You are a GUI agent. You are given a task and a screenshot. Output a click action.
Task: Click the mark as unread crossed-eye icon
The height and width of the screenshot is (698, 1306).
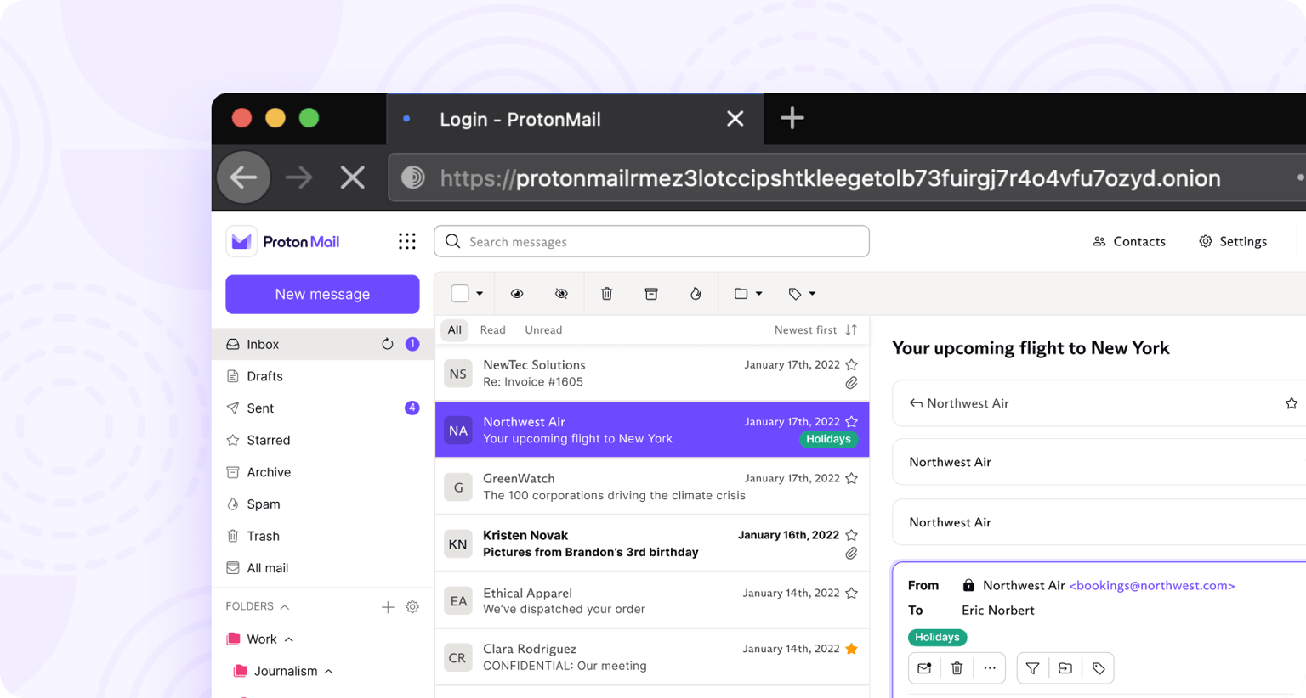(x=561, y=294)
